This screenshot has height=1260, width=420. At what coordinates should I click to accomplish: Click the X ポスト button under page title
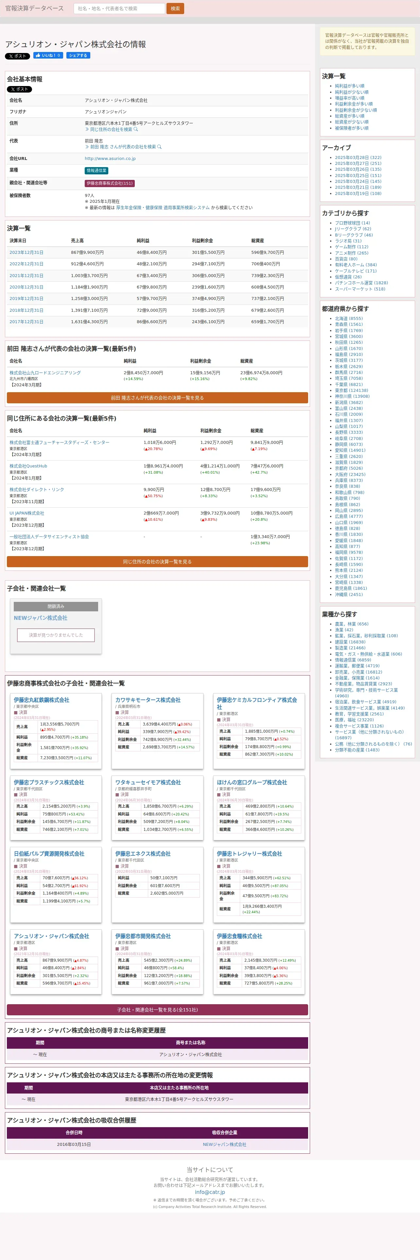pyautogui.click(x=18, y=56)
